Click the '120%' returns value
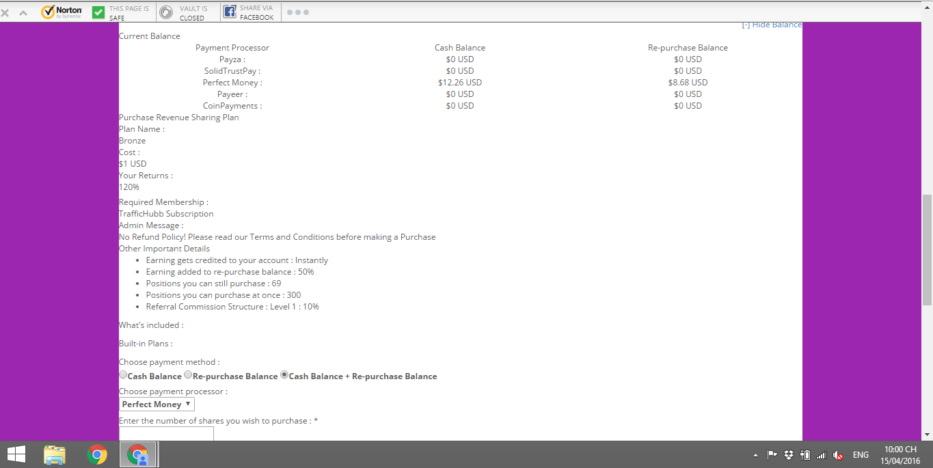Image resolution: width=933 pixels, height=468 pixels. pyautogui.click(x=129, y=187)
